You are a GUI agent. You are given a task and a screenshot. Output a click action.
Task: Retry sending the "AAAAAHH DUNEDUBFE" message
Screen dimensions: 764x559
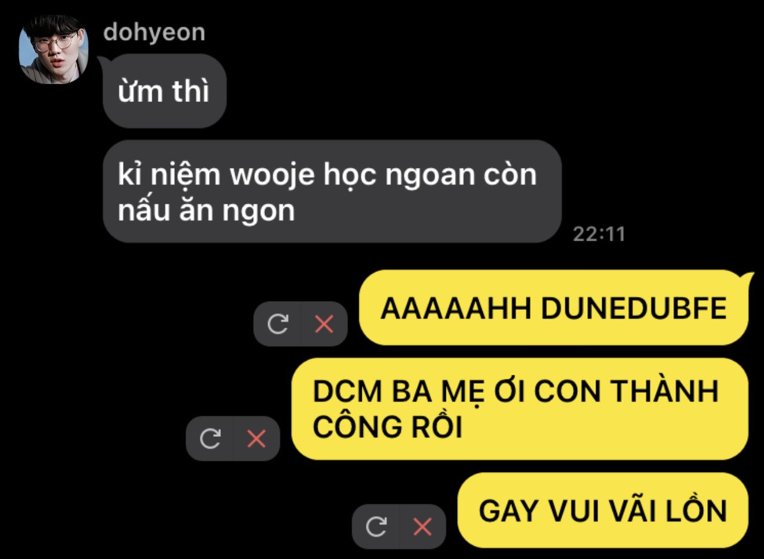(x=278, y=324)
